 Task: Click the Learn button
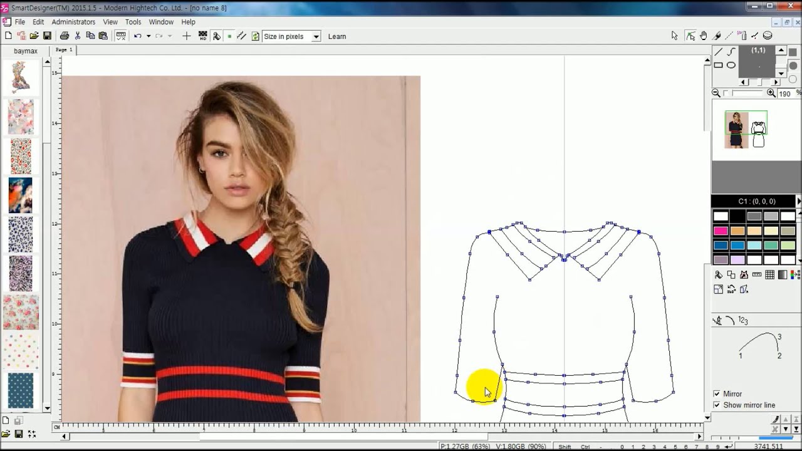click(x=337, y=36)
